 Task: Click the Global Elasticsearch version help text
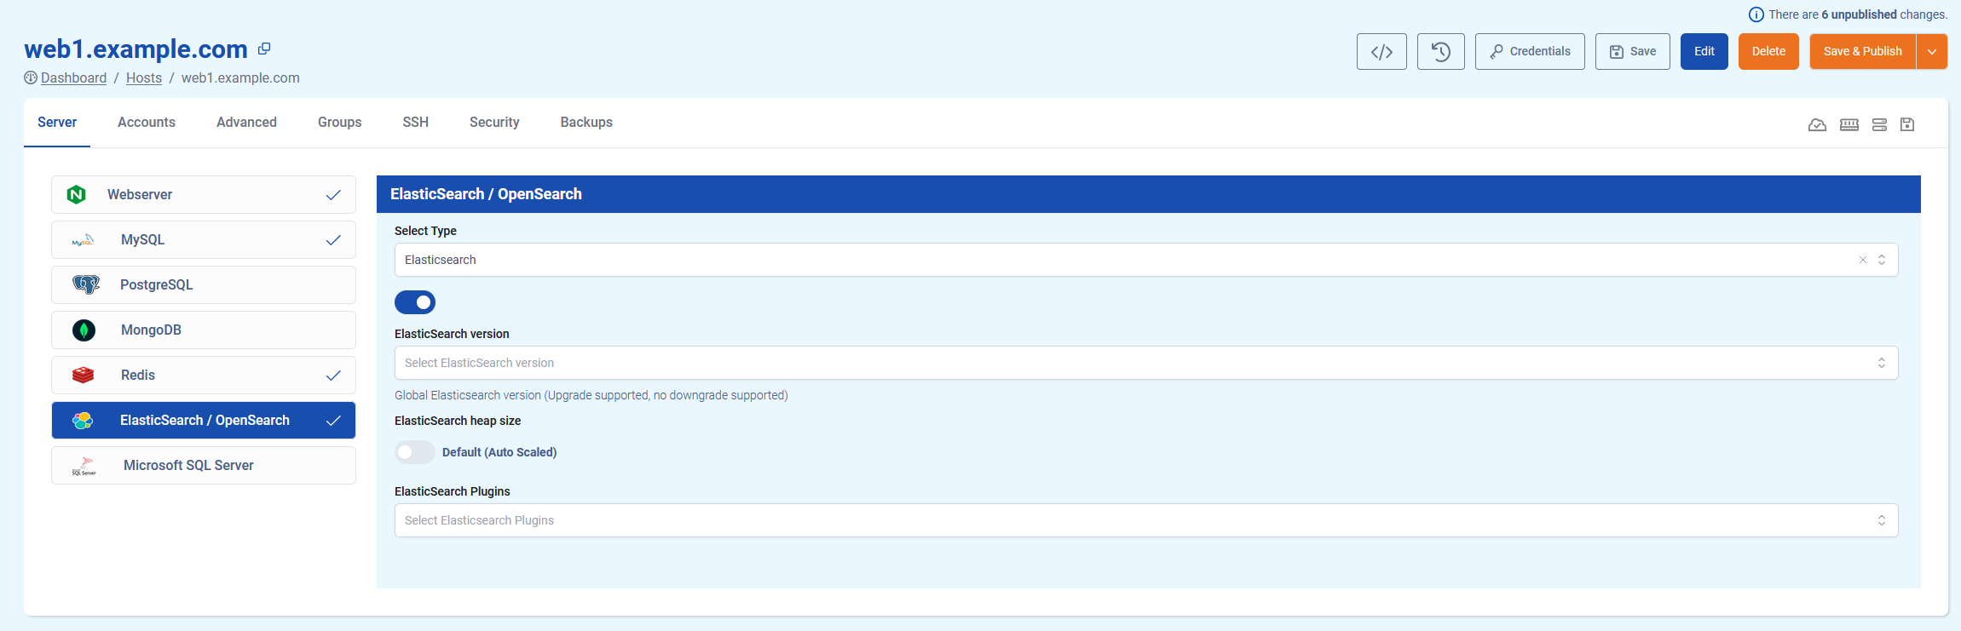[591, 395]
